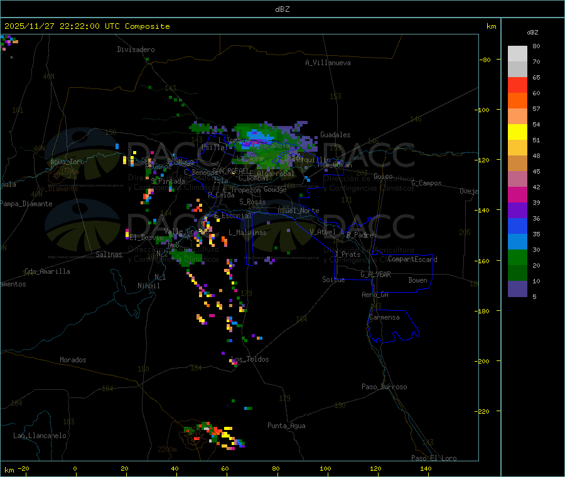Click the 'Salinas' map label
Screen dimensions: 565x477
[109, 254]
